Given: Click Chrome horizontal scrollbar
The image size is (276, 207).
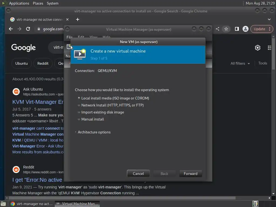Looking at the screenshot, I should [x=123, y=198].
